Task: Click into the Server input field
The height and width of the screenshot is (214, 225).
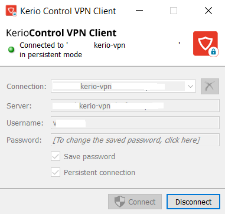Action: point(135,106)
